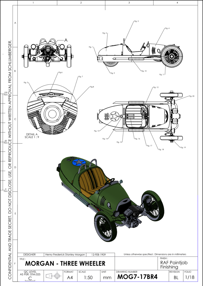Click row zone marker D on left border
The width and height of the screenshot is (203, 286).
[15, 167]
